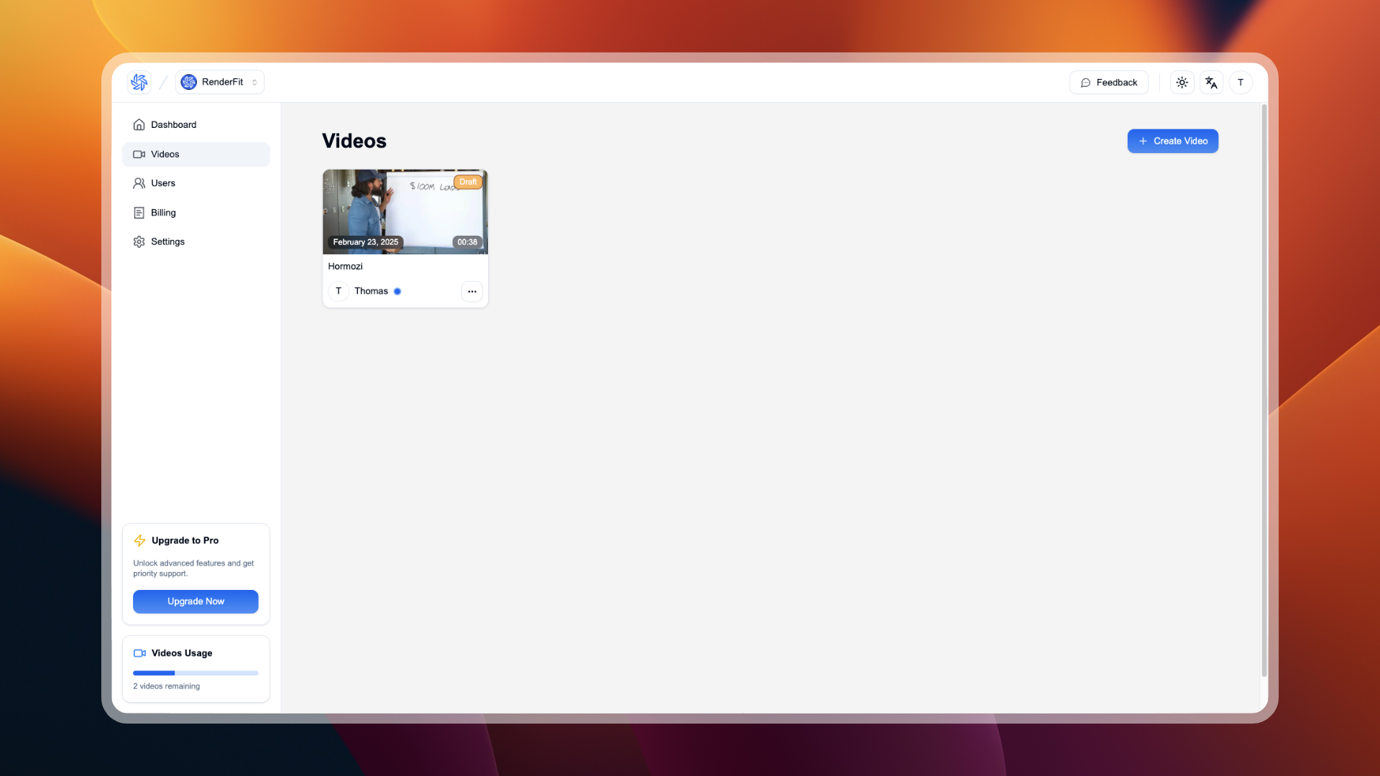This screenshot has width=1380, height=776.
Task: Open the Hormozi video thumbnail
Action: coord(405,212)
